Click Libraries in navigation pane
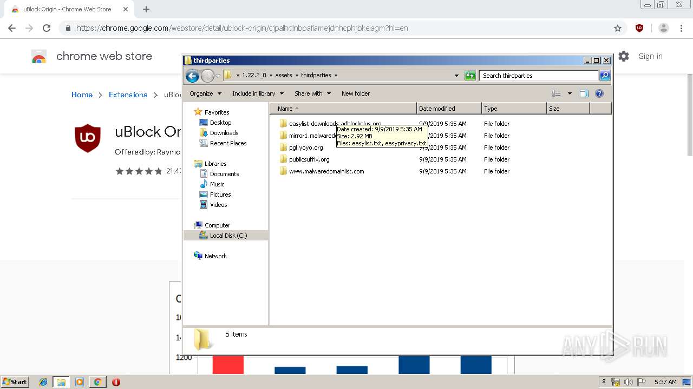Viewport: 693px width, 389px height. tap(215, 164)
